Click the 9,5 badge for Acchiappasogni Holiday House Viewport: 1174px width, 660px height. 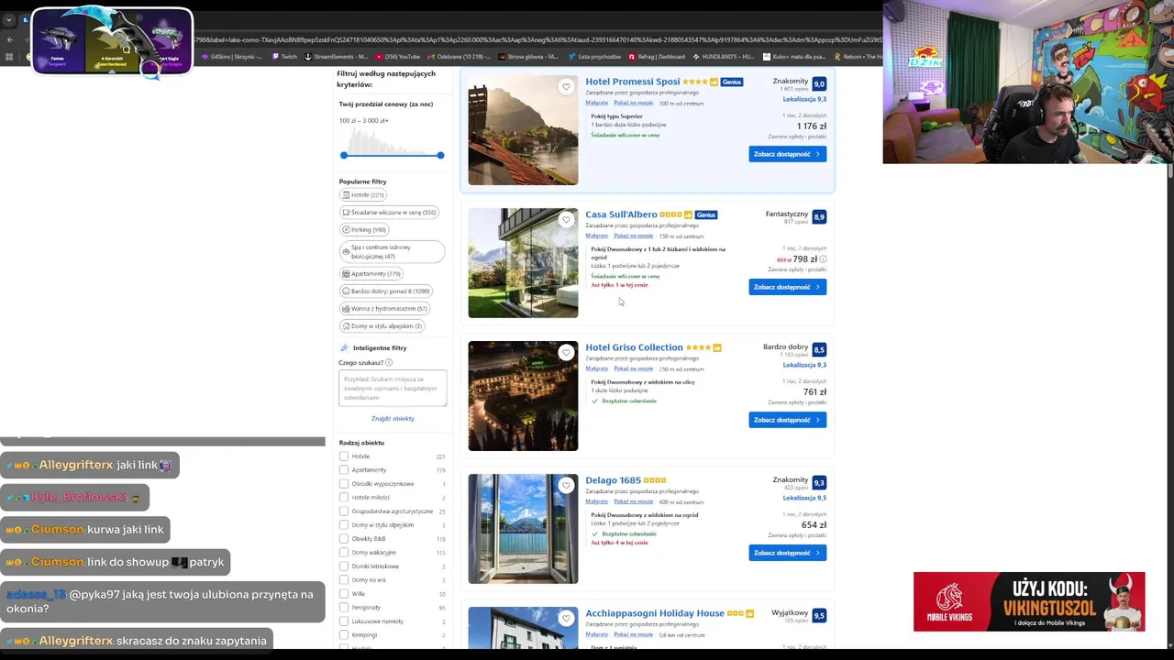(x=819, y=615)
